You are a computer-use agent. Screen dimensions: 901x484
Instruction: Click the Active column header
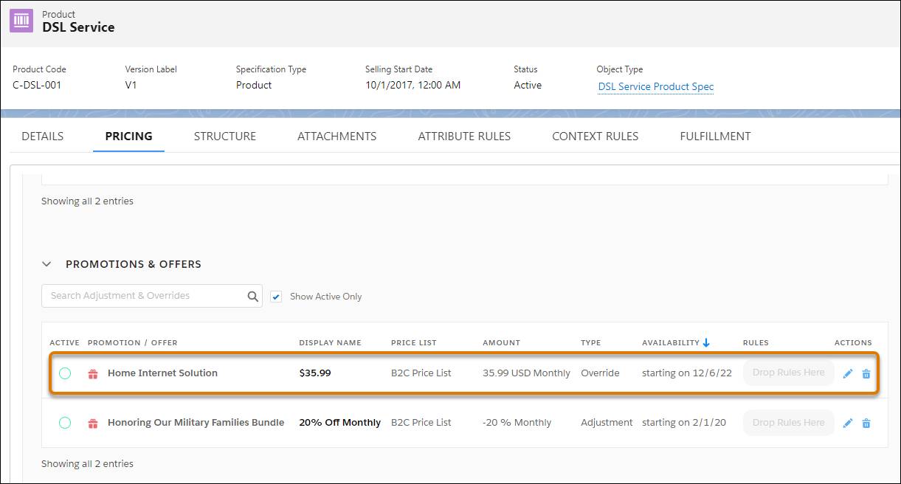[x=64, y=343]
